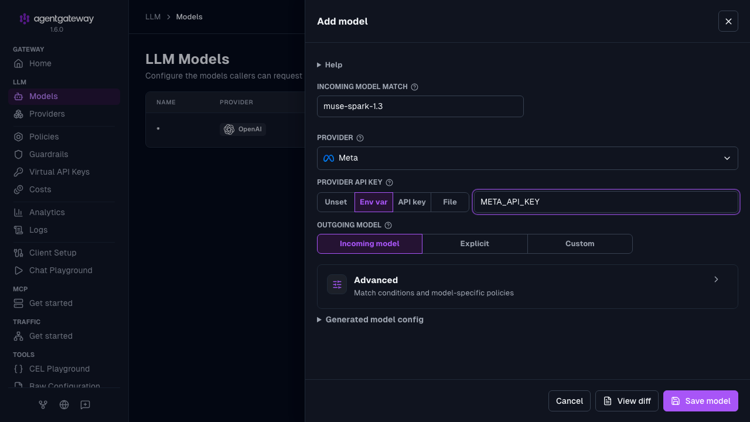
Task: Click the agentgateway logo icon
Action: 25,19
